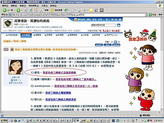Click the 開始 Start button
This screenshot has height=123, width=164.
[4, 121]
